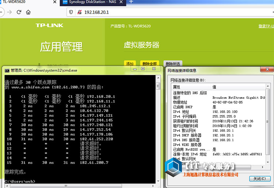The image size is (274, 188).
Task: Minimize the cmd.exe window
Action: (135, 69)
